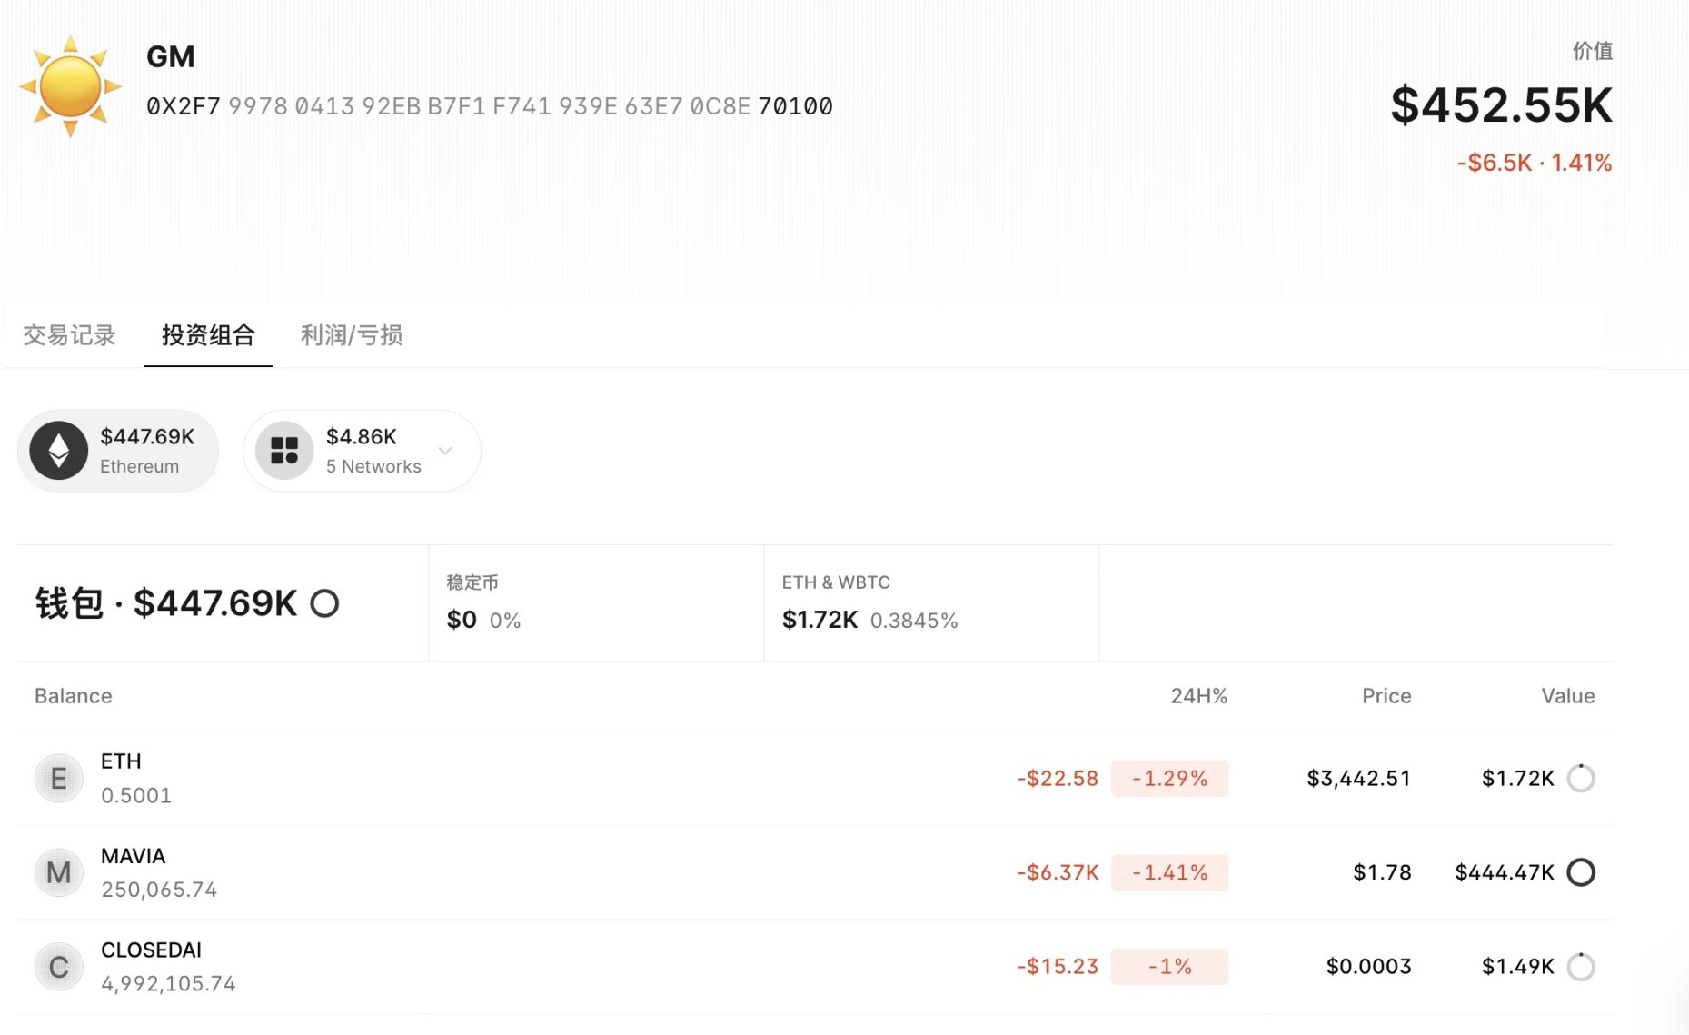Screen dimensions: 1689x1035
Task: Click the allocation ring for MAVIA row
Action: [1581, 872]
